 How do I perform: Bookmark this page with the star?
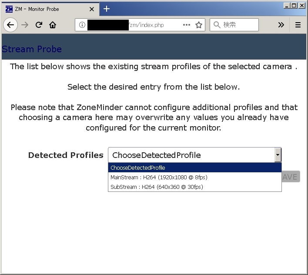[199, 25]
